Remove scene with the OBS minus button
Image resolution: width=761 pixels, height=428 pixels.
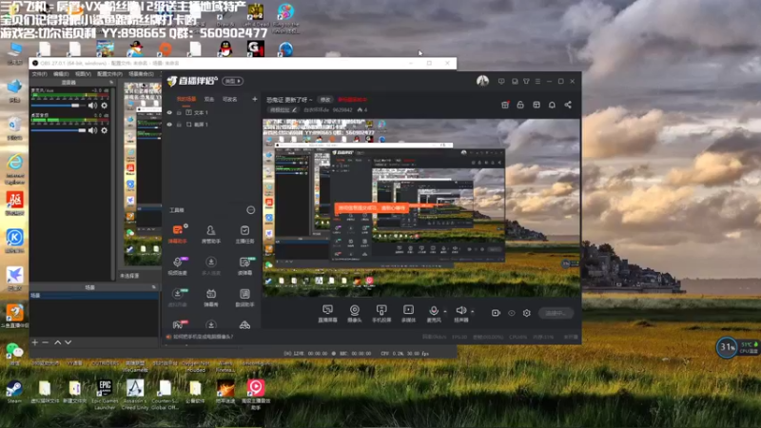45,342
